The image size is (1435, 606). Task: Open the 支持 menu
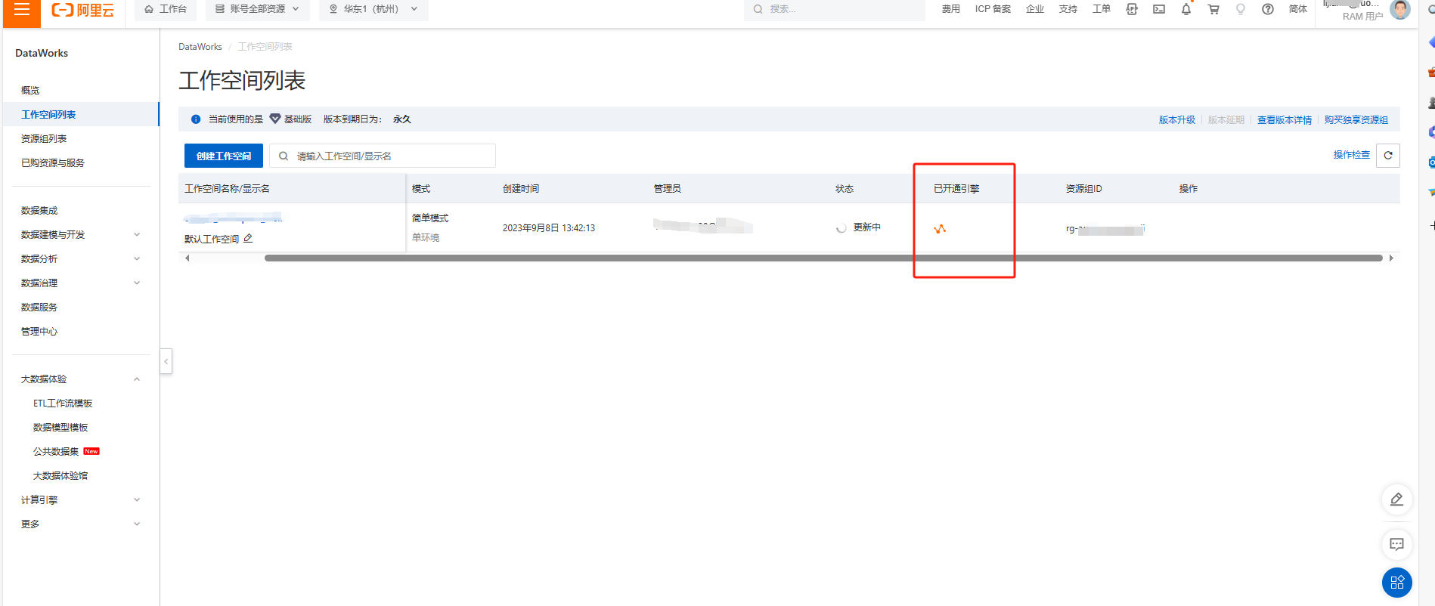point(1068,9)
